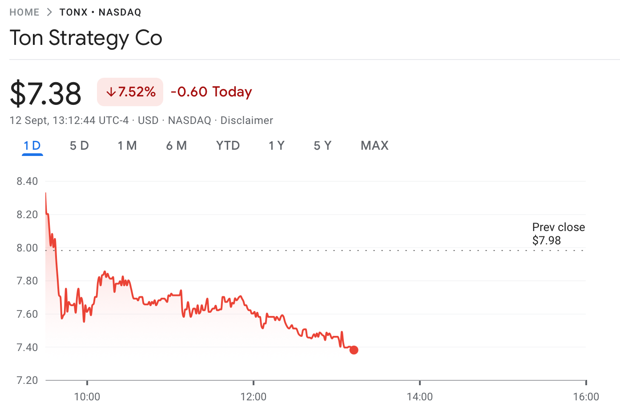This screenshot has width=620, height=411.
Task: Click the HOME breadcrumb link
Action: (24, 12)
